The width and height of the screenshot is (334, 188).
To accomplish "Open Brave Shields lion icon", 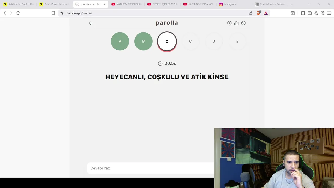I will point(258,13).
